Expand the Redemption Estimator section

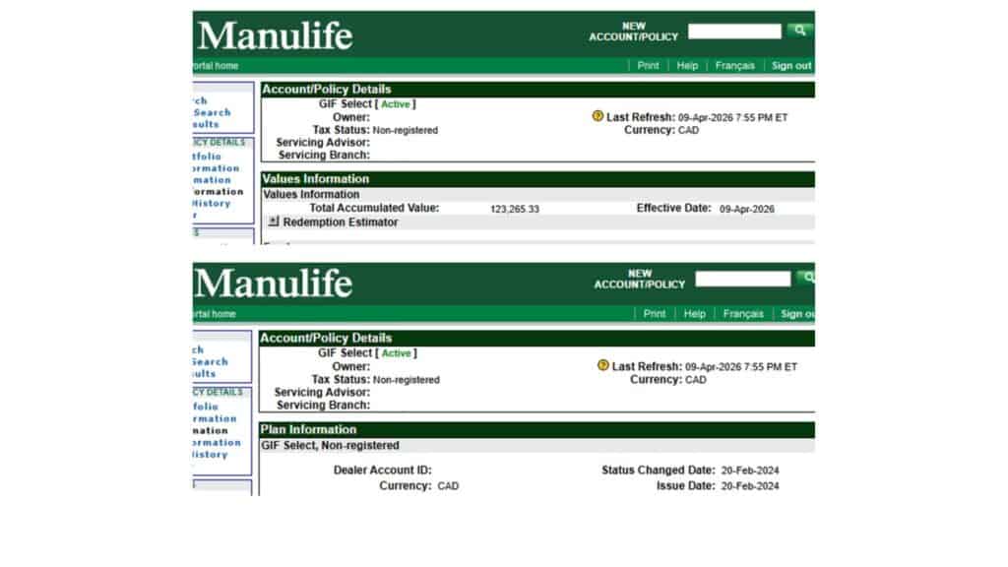point(274,222)
